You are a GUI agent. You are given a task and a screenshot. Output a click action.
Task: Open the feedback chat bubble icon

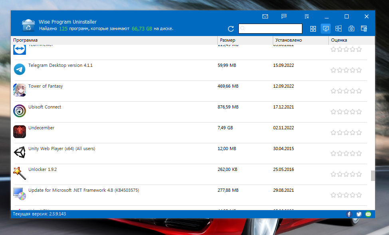(284, 16)
